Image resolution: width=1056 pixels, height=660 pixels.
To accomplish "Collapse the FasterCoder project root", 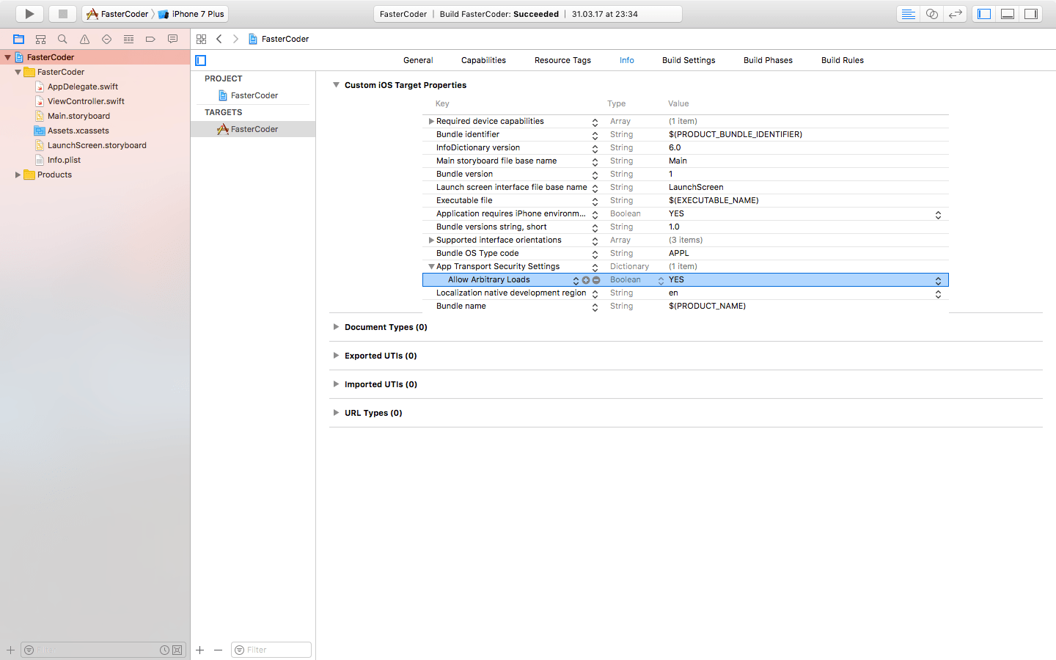I will 7,57.
